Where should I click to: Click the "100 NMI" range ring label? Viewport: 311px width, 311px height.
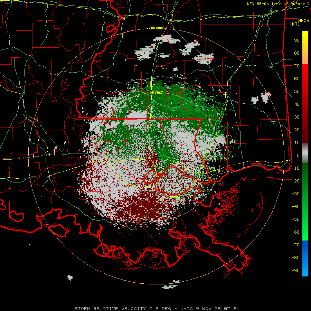[156, 28]
